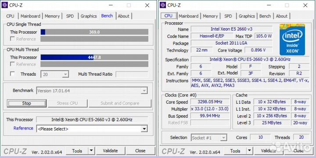
Task: Click Name field Intel Xeon E5 2660 v3
Action: pyautogui.click(x=232, y=29)
